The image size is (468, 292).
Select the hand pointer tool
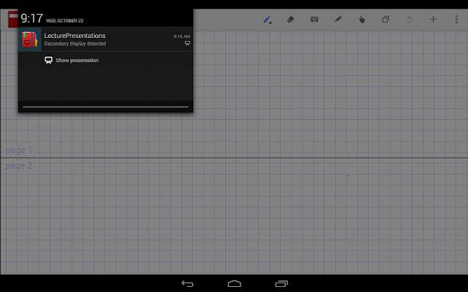click(362, 20)
